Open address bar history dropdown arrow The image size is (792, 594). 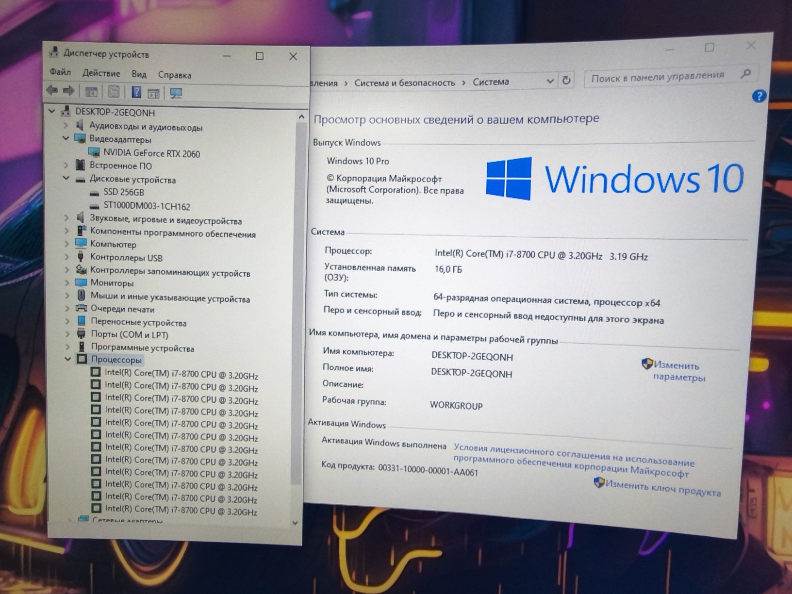[550, 81]
